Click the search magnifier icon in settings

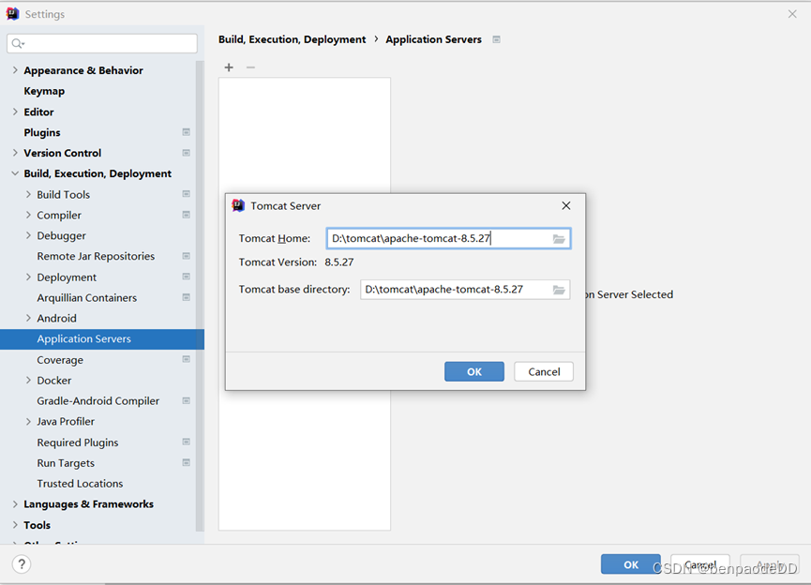tap(18, 43)
